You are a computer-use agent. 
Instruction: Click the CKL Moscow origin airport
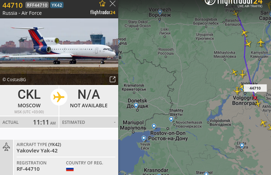pyautogui.click(x=29, y=101)
